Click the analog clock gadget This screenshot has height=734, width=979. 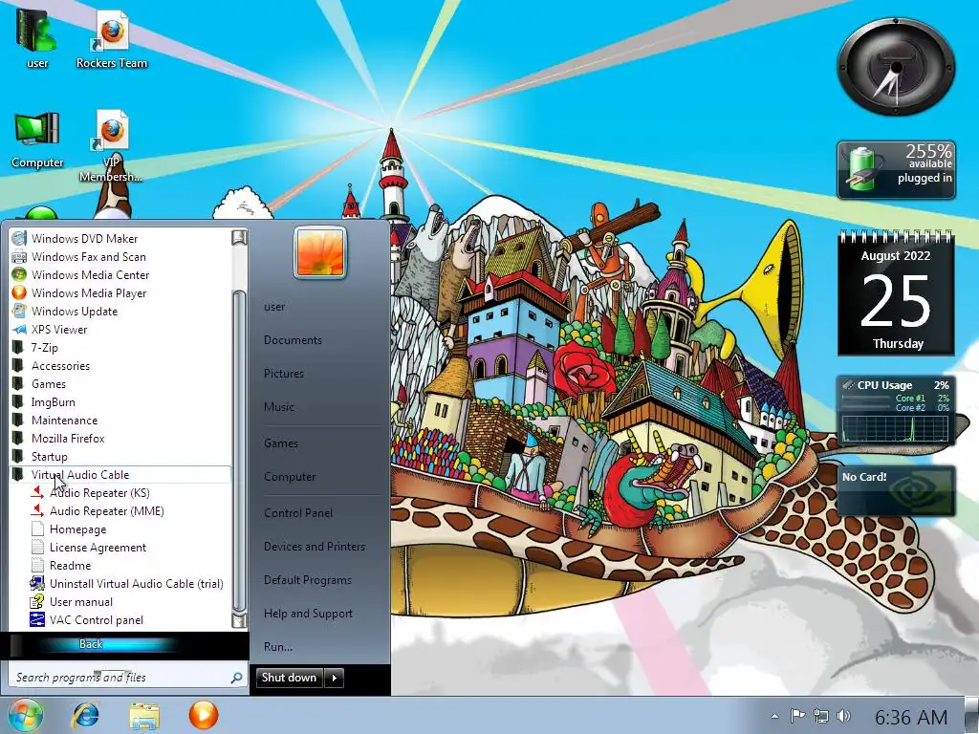(x=895, y=68)
